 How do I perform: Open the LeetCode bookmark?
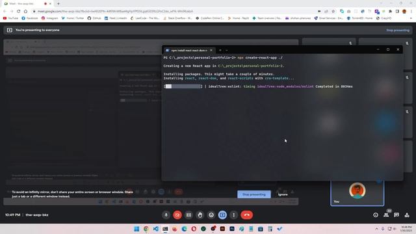tap(145, 18)
